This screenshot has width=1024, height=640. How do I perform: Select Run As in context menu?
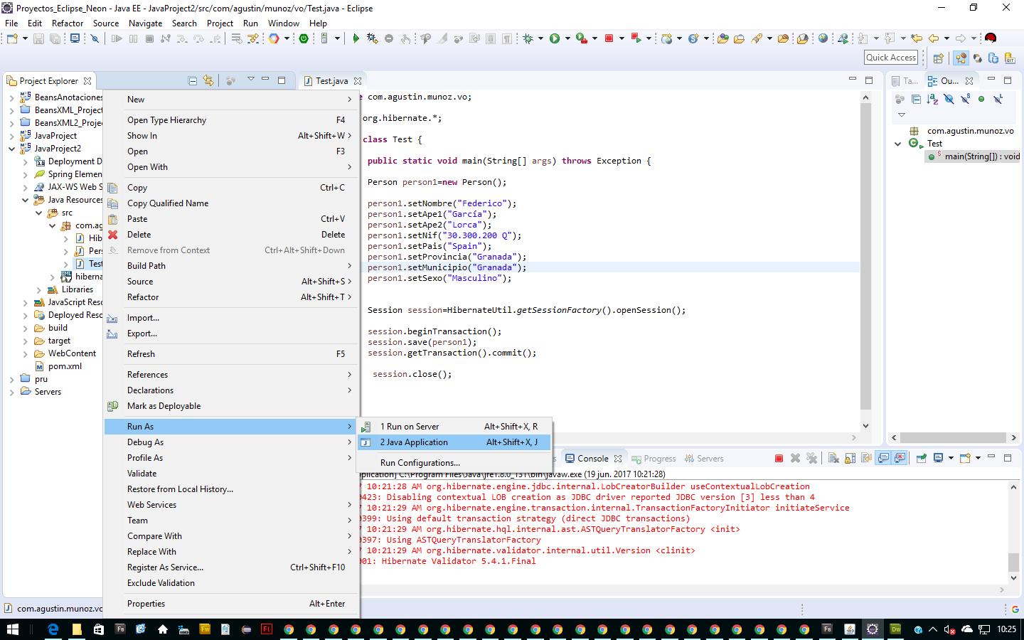tap(232, 427)
